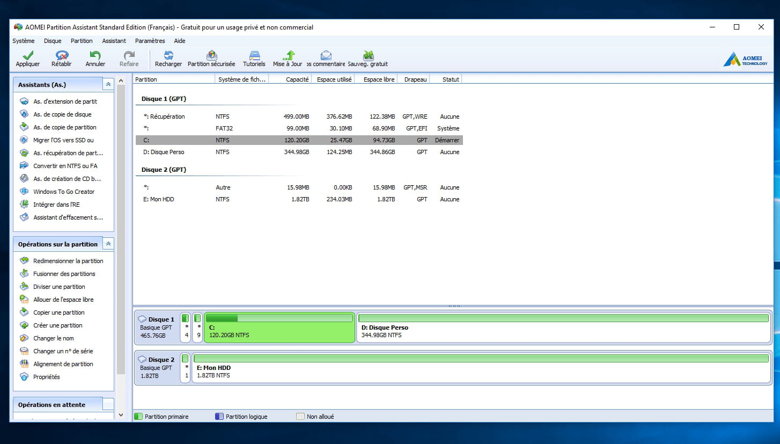Sort by Drapeau column header
Viewport: 780px width, 444px height.
pyautogui.click(x=414, y=79)
